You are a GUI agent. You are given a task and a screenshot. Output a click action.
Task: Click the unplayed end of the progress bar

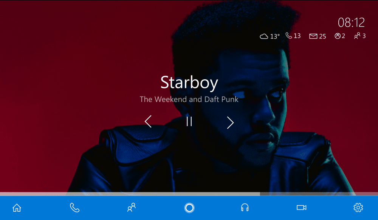(319, 194)
